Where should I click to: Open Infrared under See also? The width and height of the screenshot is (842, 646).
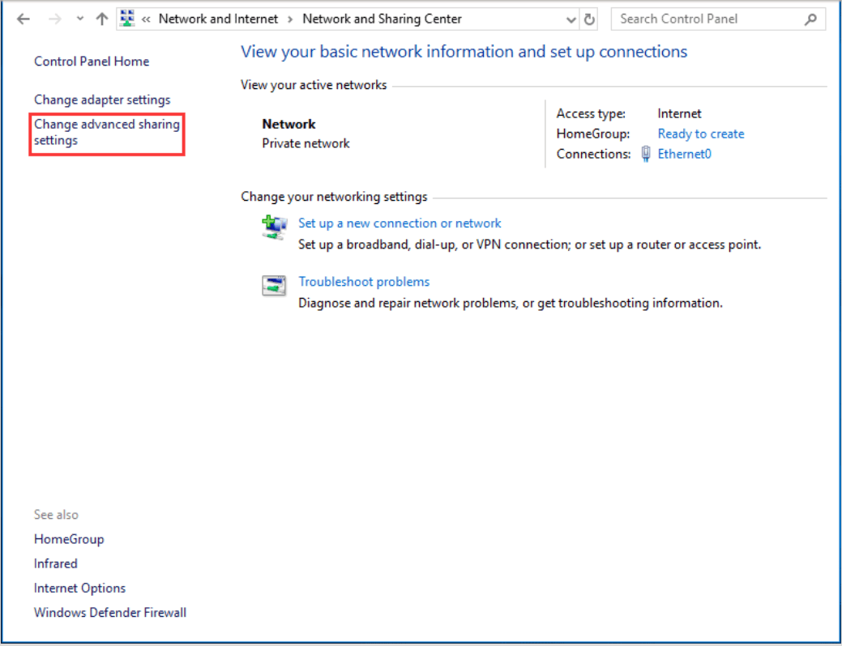pyautogui.click(x=55, y=564)
